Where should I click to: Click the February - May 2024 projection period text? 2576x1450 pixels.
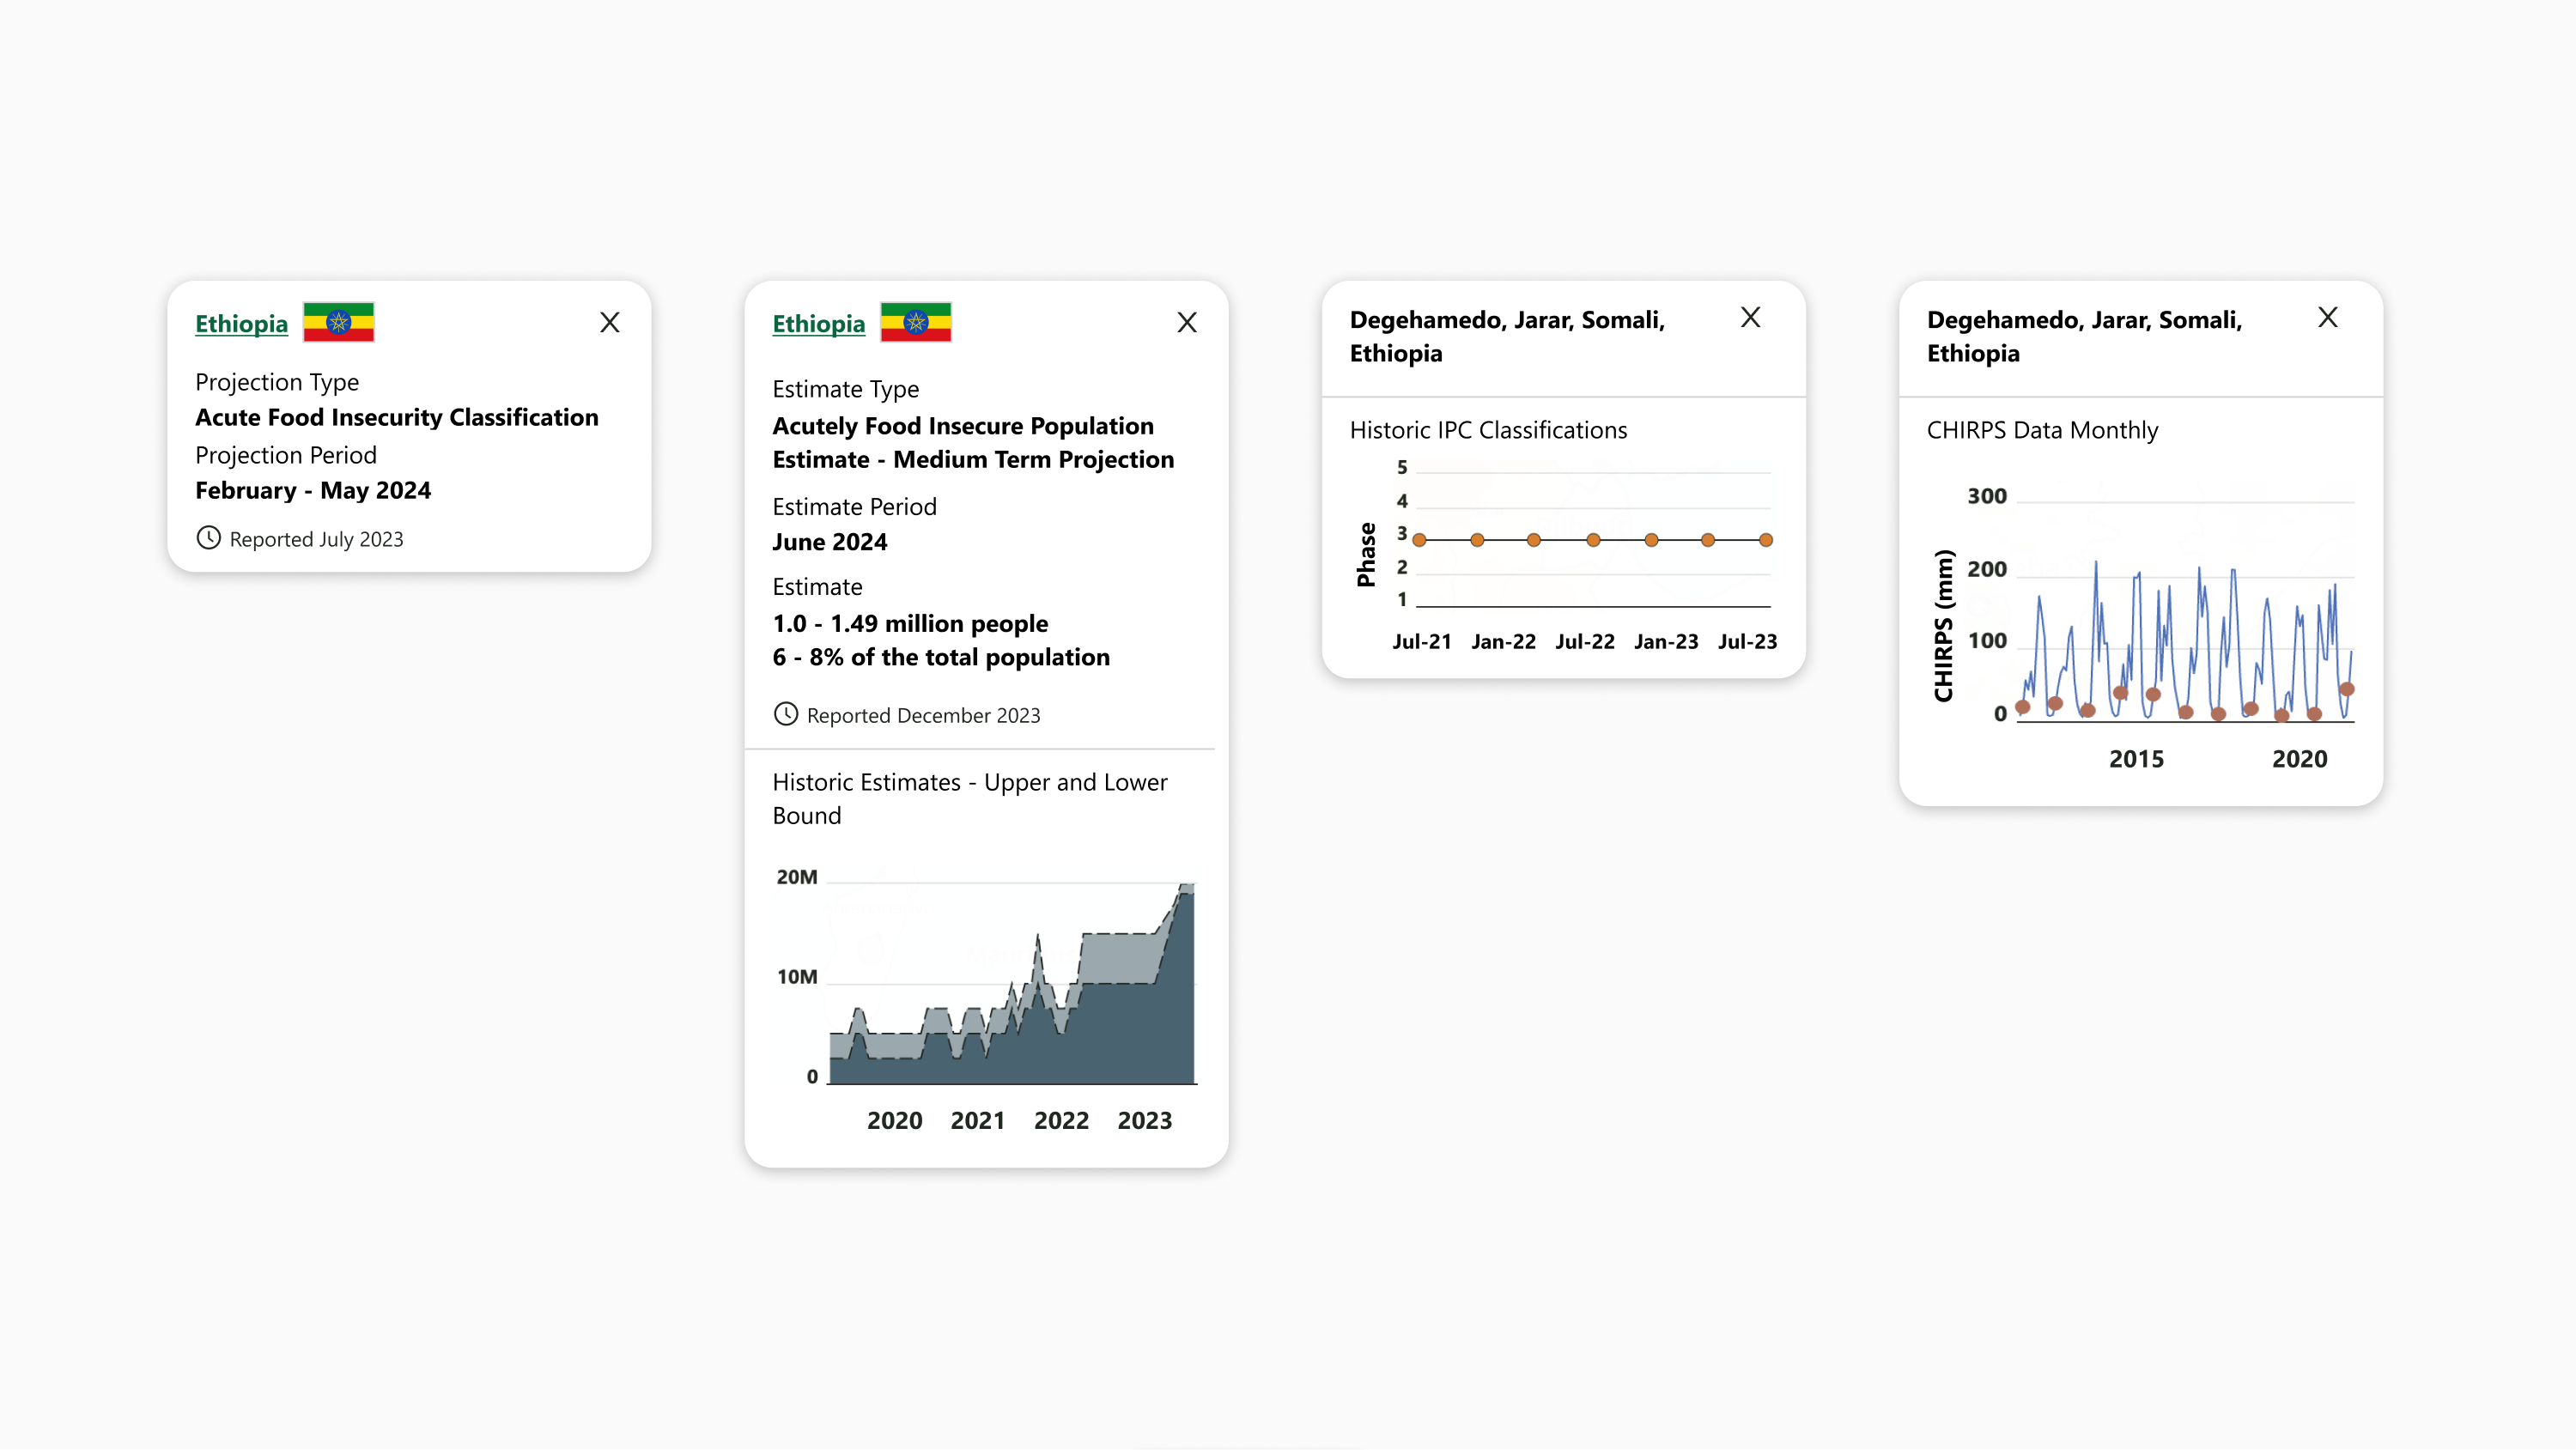[313, 490]
